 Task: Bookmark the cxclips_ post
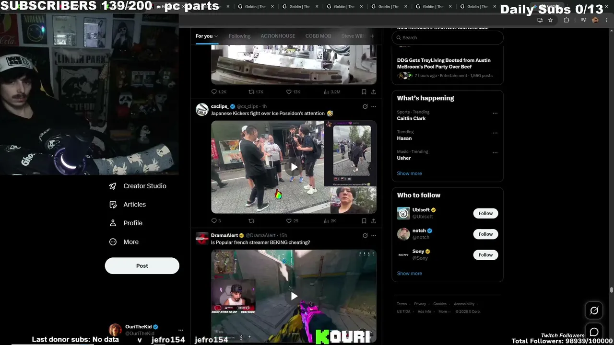(x=364, y=221)
